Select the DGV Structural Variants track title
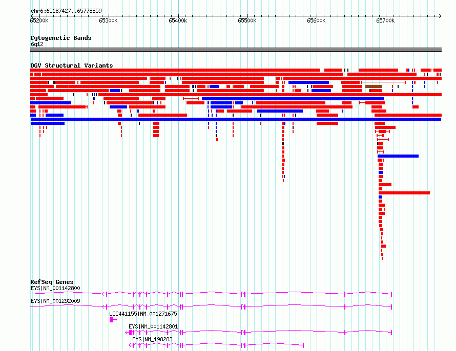This screenshot has height=351, width=456. (x=72, y=65)
